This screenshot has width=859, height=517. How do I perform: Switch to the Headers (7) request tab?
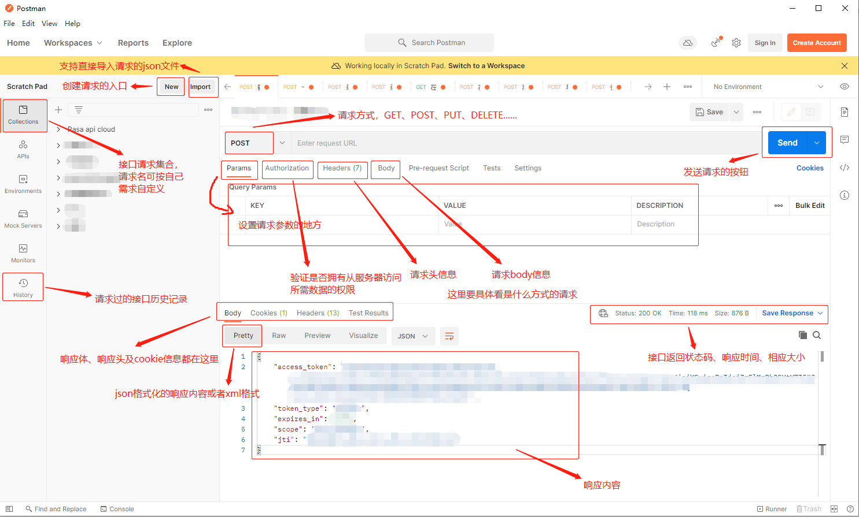point(342,168)
